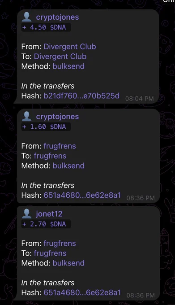175x305 pixels.
Task: Click cryptojones avatar icon in second message
Action: [26, 116]
